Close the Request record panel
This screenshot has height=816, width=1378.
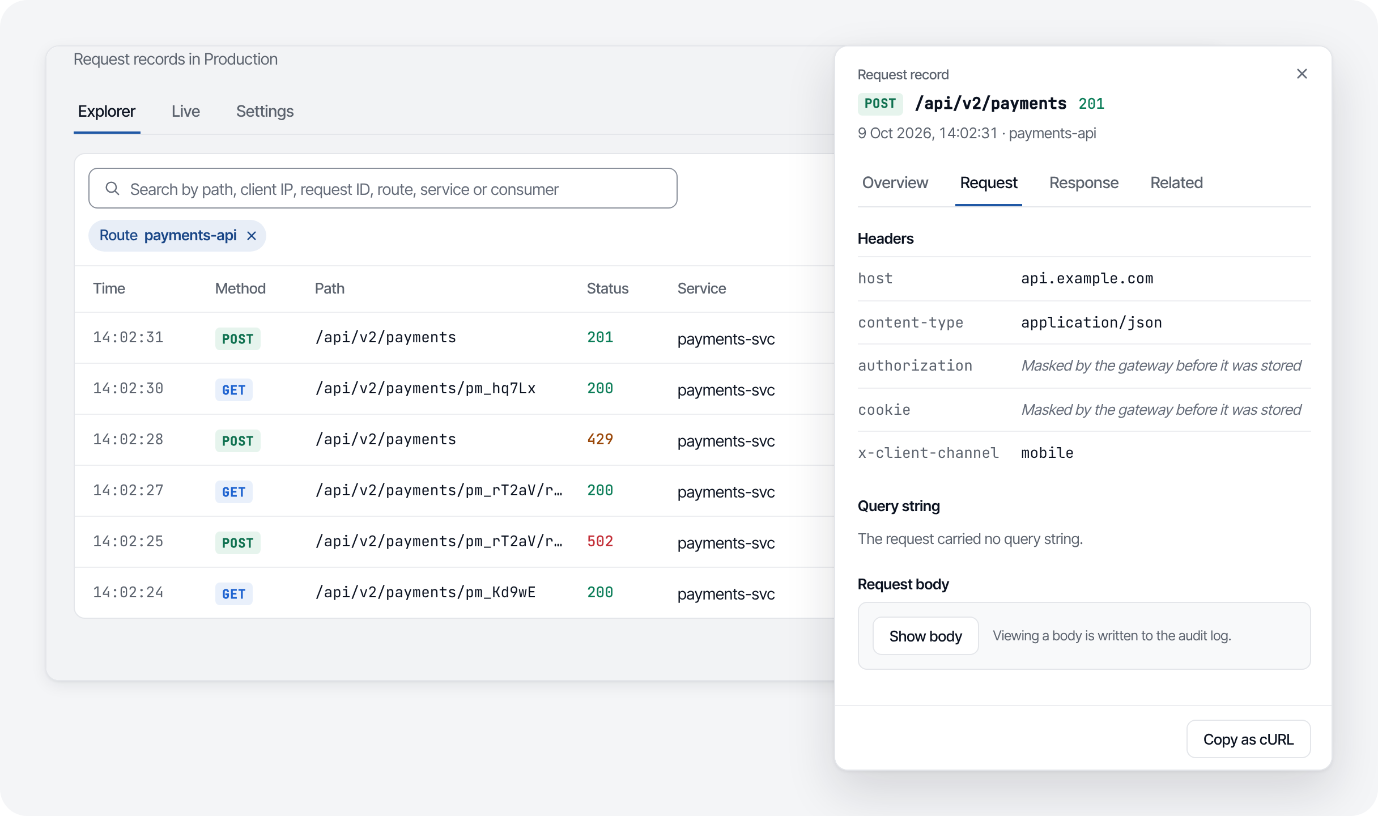1302,74
